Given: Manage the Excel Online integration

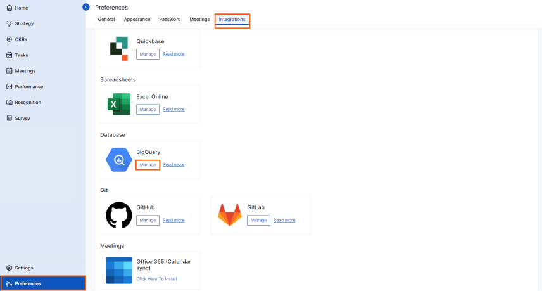Looking at the screenshot, I should coord(148,109).
